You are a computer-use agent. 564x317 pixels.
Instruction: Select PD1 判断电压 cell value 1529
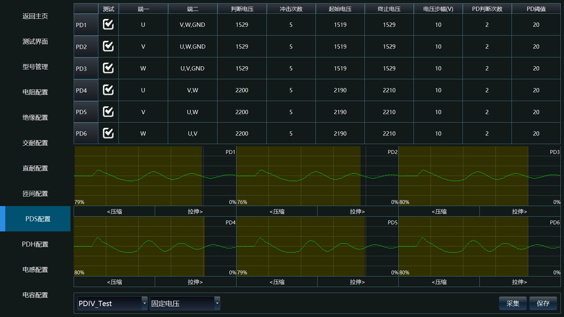242,25
